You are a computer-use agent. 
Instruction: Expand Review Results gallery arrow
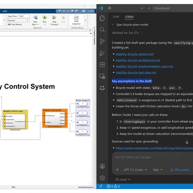(x=86, y=20)
